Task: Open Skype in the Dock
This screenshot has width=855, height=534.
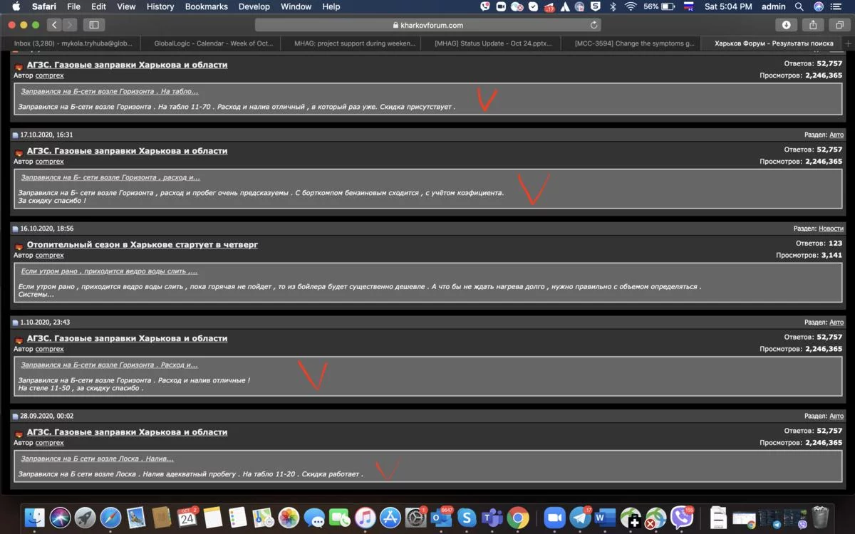Action: (467, 518)
